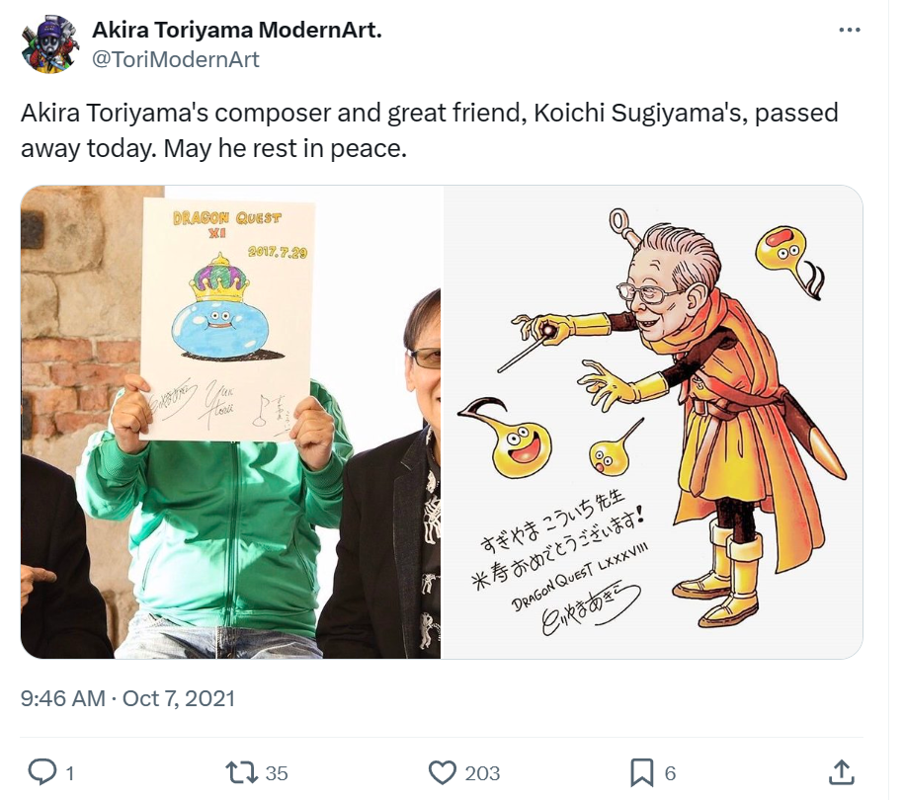Click the 9:46 AM · Oct 7, 2021 timestamp

pyautogui.click(x=128, y=698)
